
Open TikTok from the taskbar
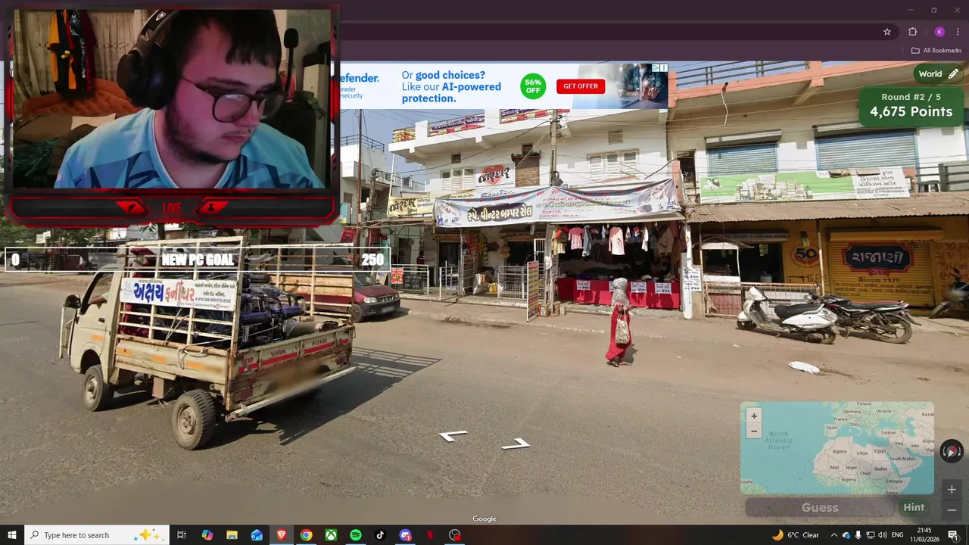pos(380,535)
